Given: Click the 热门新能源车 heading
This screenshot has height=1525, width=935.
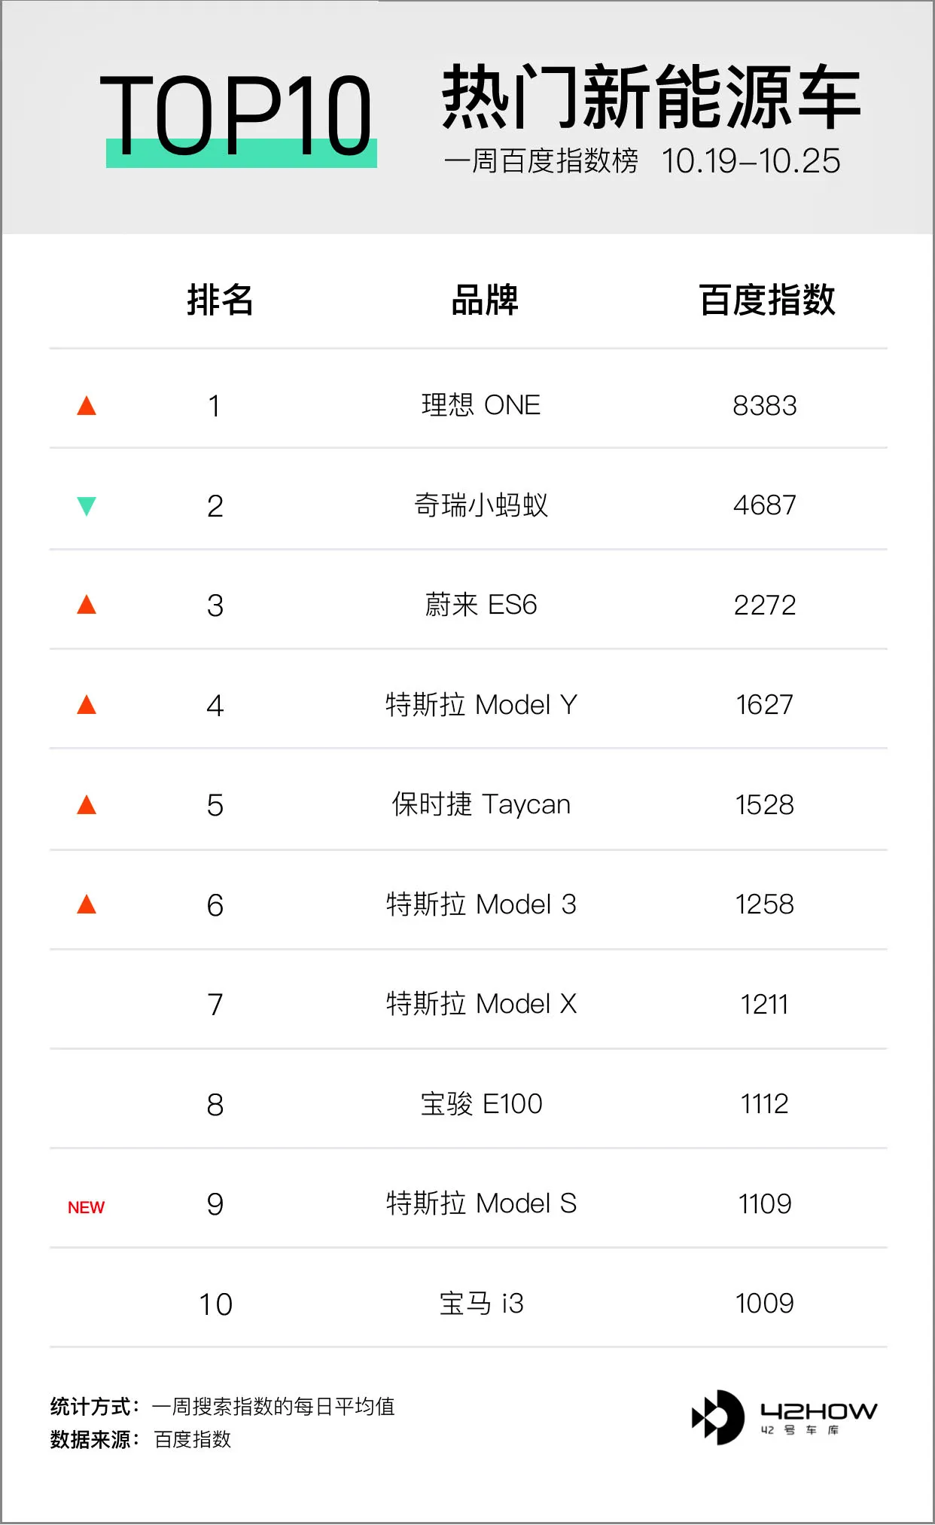Looking at the screenshot, I should pyautogui.click(x=651, y=96).
